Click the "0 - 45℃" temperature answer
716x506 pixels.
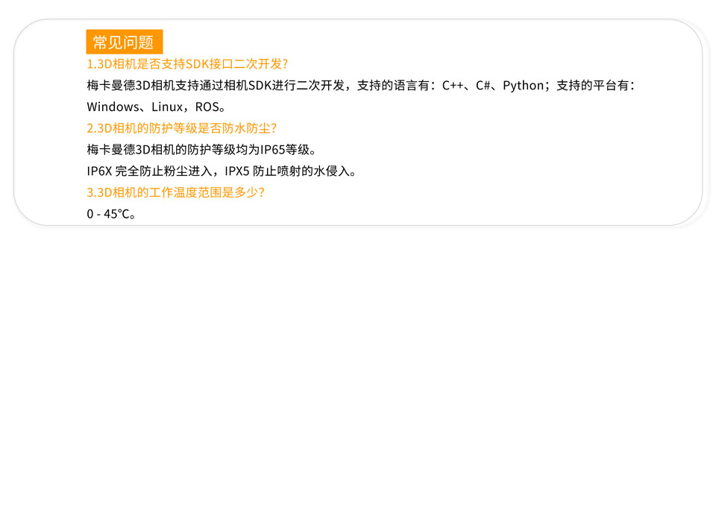(110, 215)
